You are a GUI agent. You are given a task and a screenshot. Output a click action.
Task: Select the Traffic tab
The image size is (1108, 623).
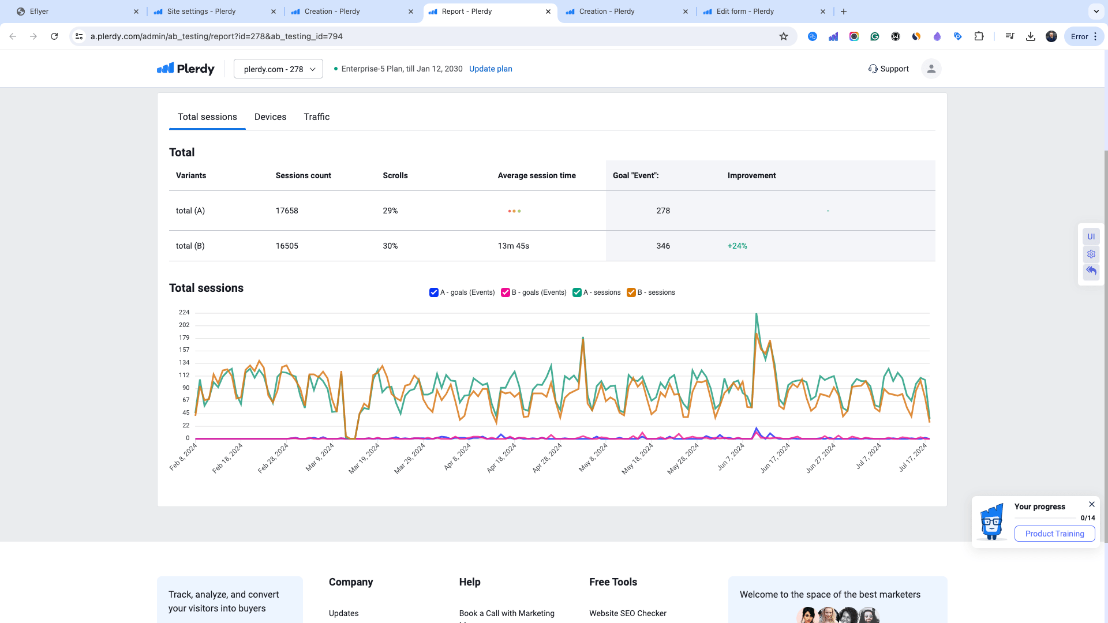coord(317,117)
